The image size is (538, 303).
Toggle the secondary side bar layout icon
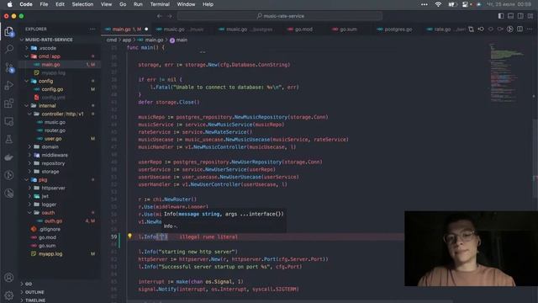click(520, 16)
